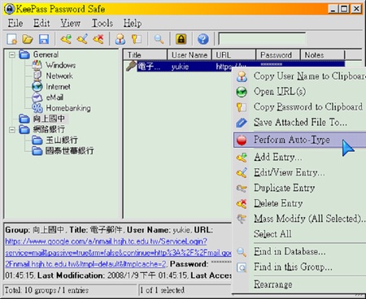Open the Help menu

click(133, 24)
